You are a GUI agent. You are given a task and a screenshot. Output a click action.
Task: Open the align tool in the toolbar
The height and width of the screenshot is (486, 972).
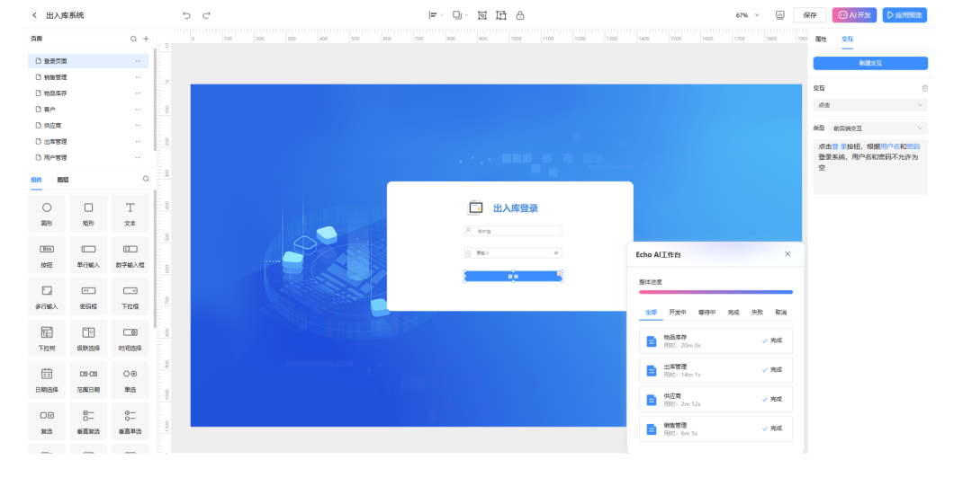436,15
